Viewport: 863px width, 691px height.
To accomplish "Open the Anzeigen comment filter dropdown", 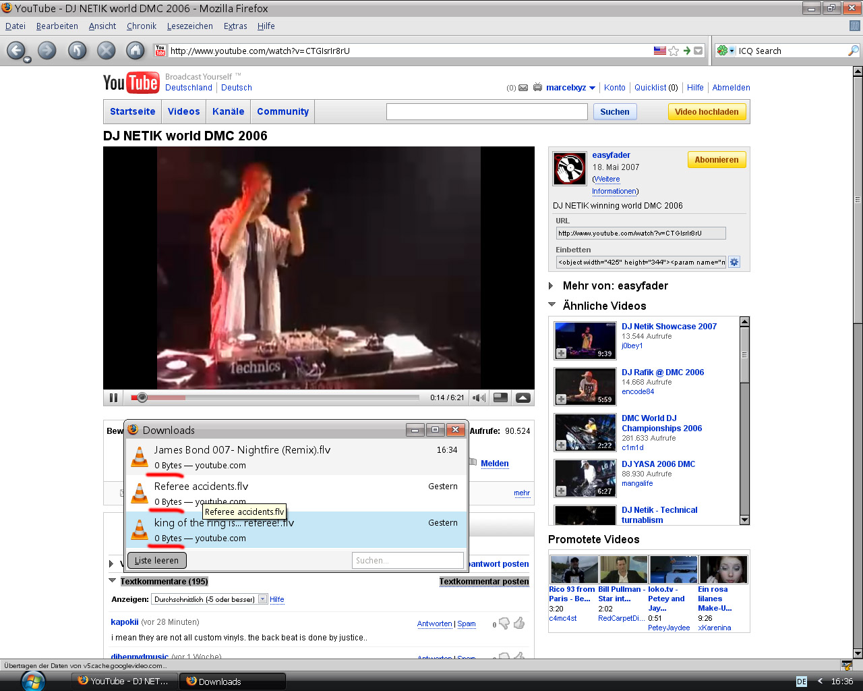I will point(263,599).
